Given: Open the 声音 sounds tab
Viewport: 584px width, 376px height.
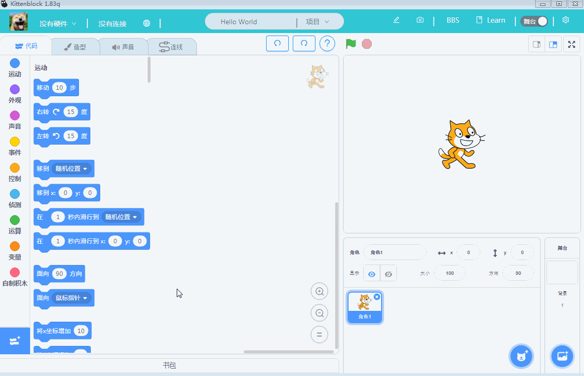Looking at the screenshot, I should (123, 47).
